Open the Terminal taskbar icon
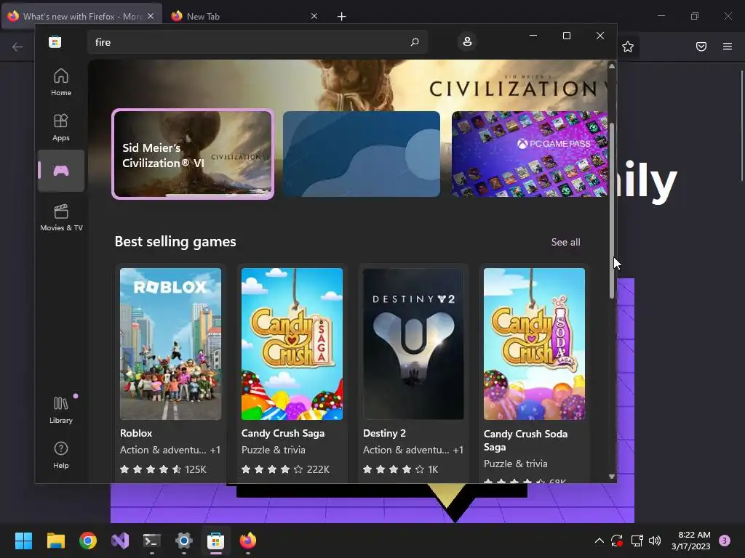Viewport: 745px width, 558px height. [x=151, y=541]
